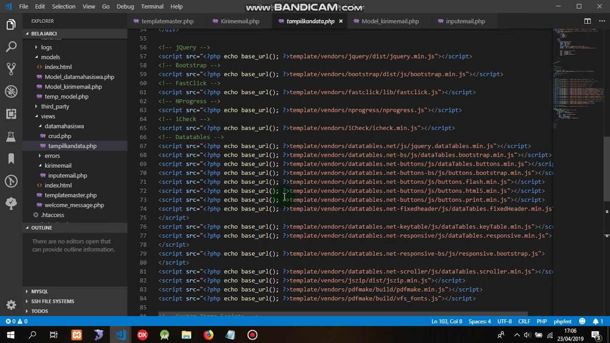Open the Manage gear icon in the activity bar
This screenshot has width=610, height=343.
tap(11, 305)
